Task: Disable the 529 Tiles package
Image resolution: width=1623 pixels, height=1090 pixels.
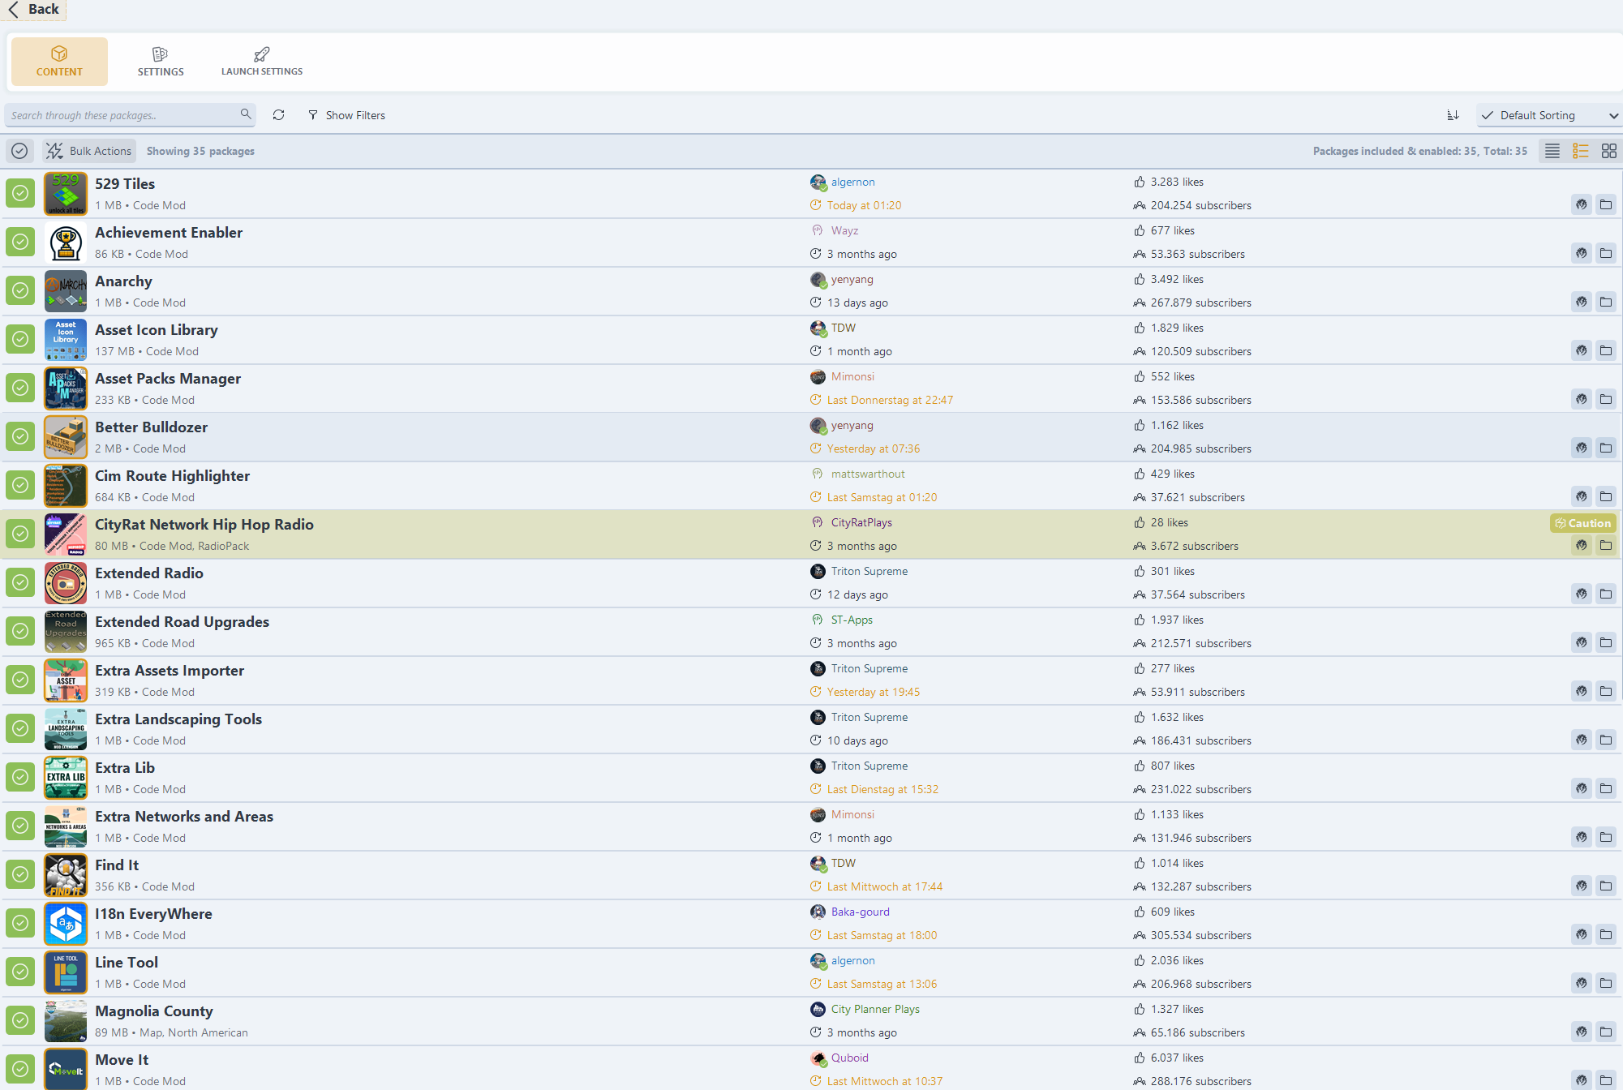Action: [20, 193]
